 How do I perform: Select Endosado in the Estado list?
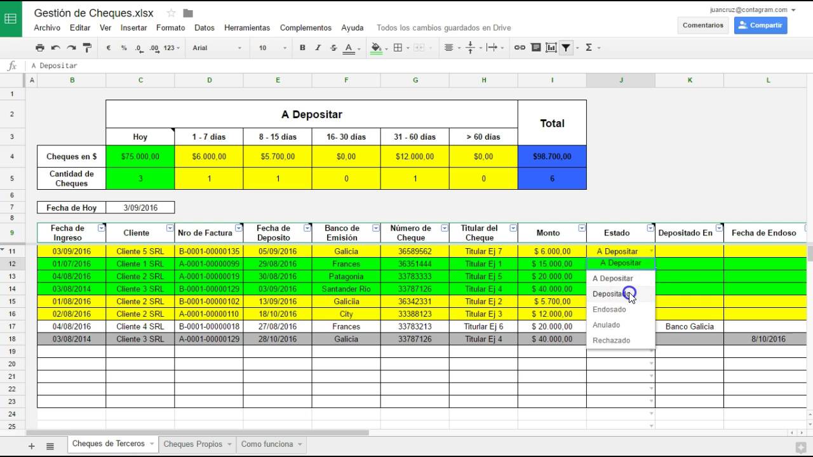(621, 310)
